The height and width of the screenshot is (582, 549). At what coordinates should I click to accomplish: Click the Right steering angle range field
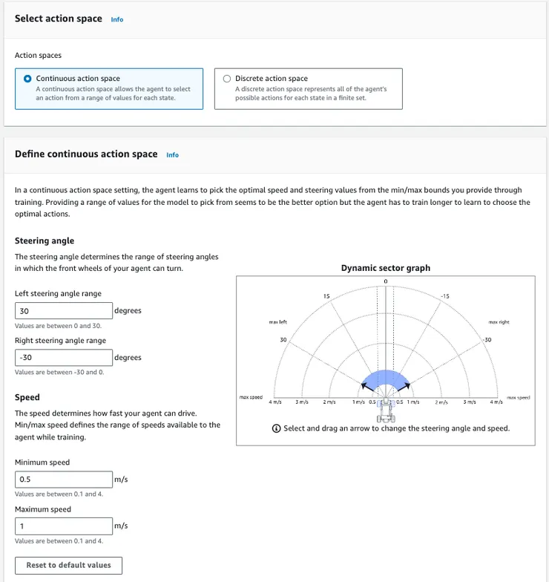click(64, 358)
